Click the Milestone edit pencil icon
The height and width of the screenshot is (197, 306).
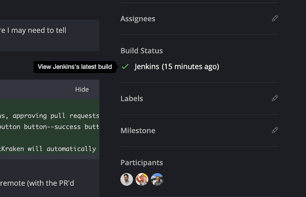coord(275,130)
